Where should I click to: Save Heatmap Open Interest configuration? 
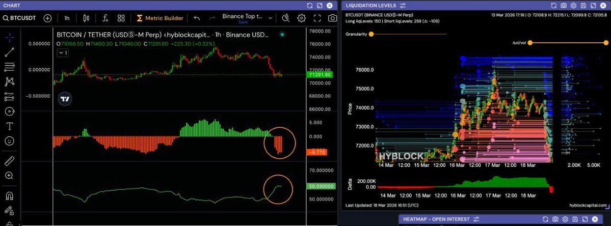click(x=575, y=219)
